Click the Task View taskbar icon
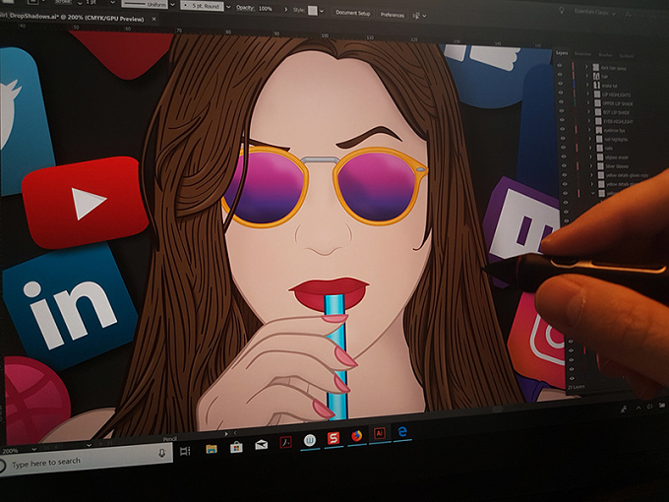This screenshot has width=669, height=502. [185, 451]
